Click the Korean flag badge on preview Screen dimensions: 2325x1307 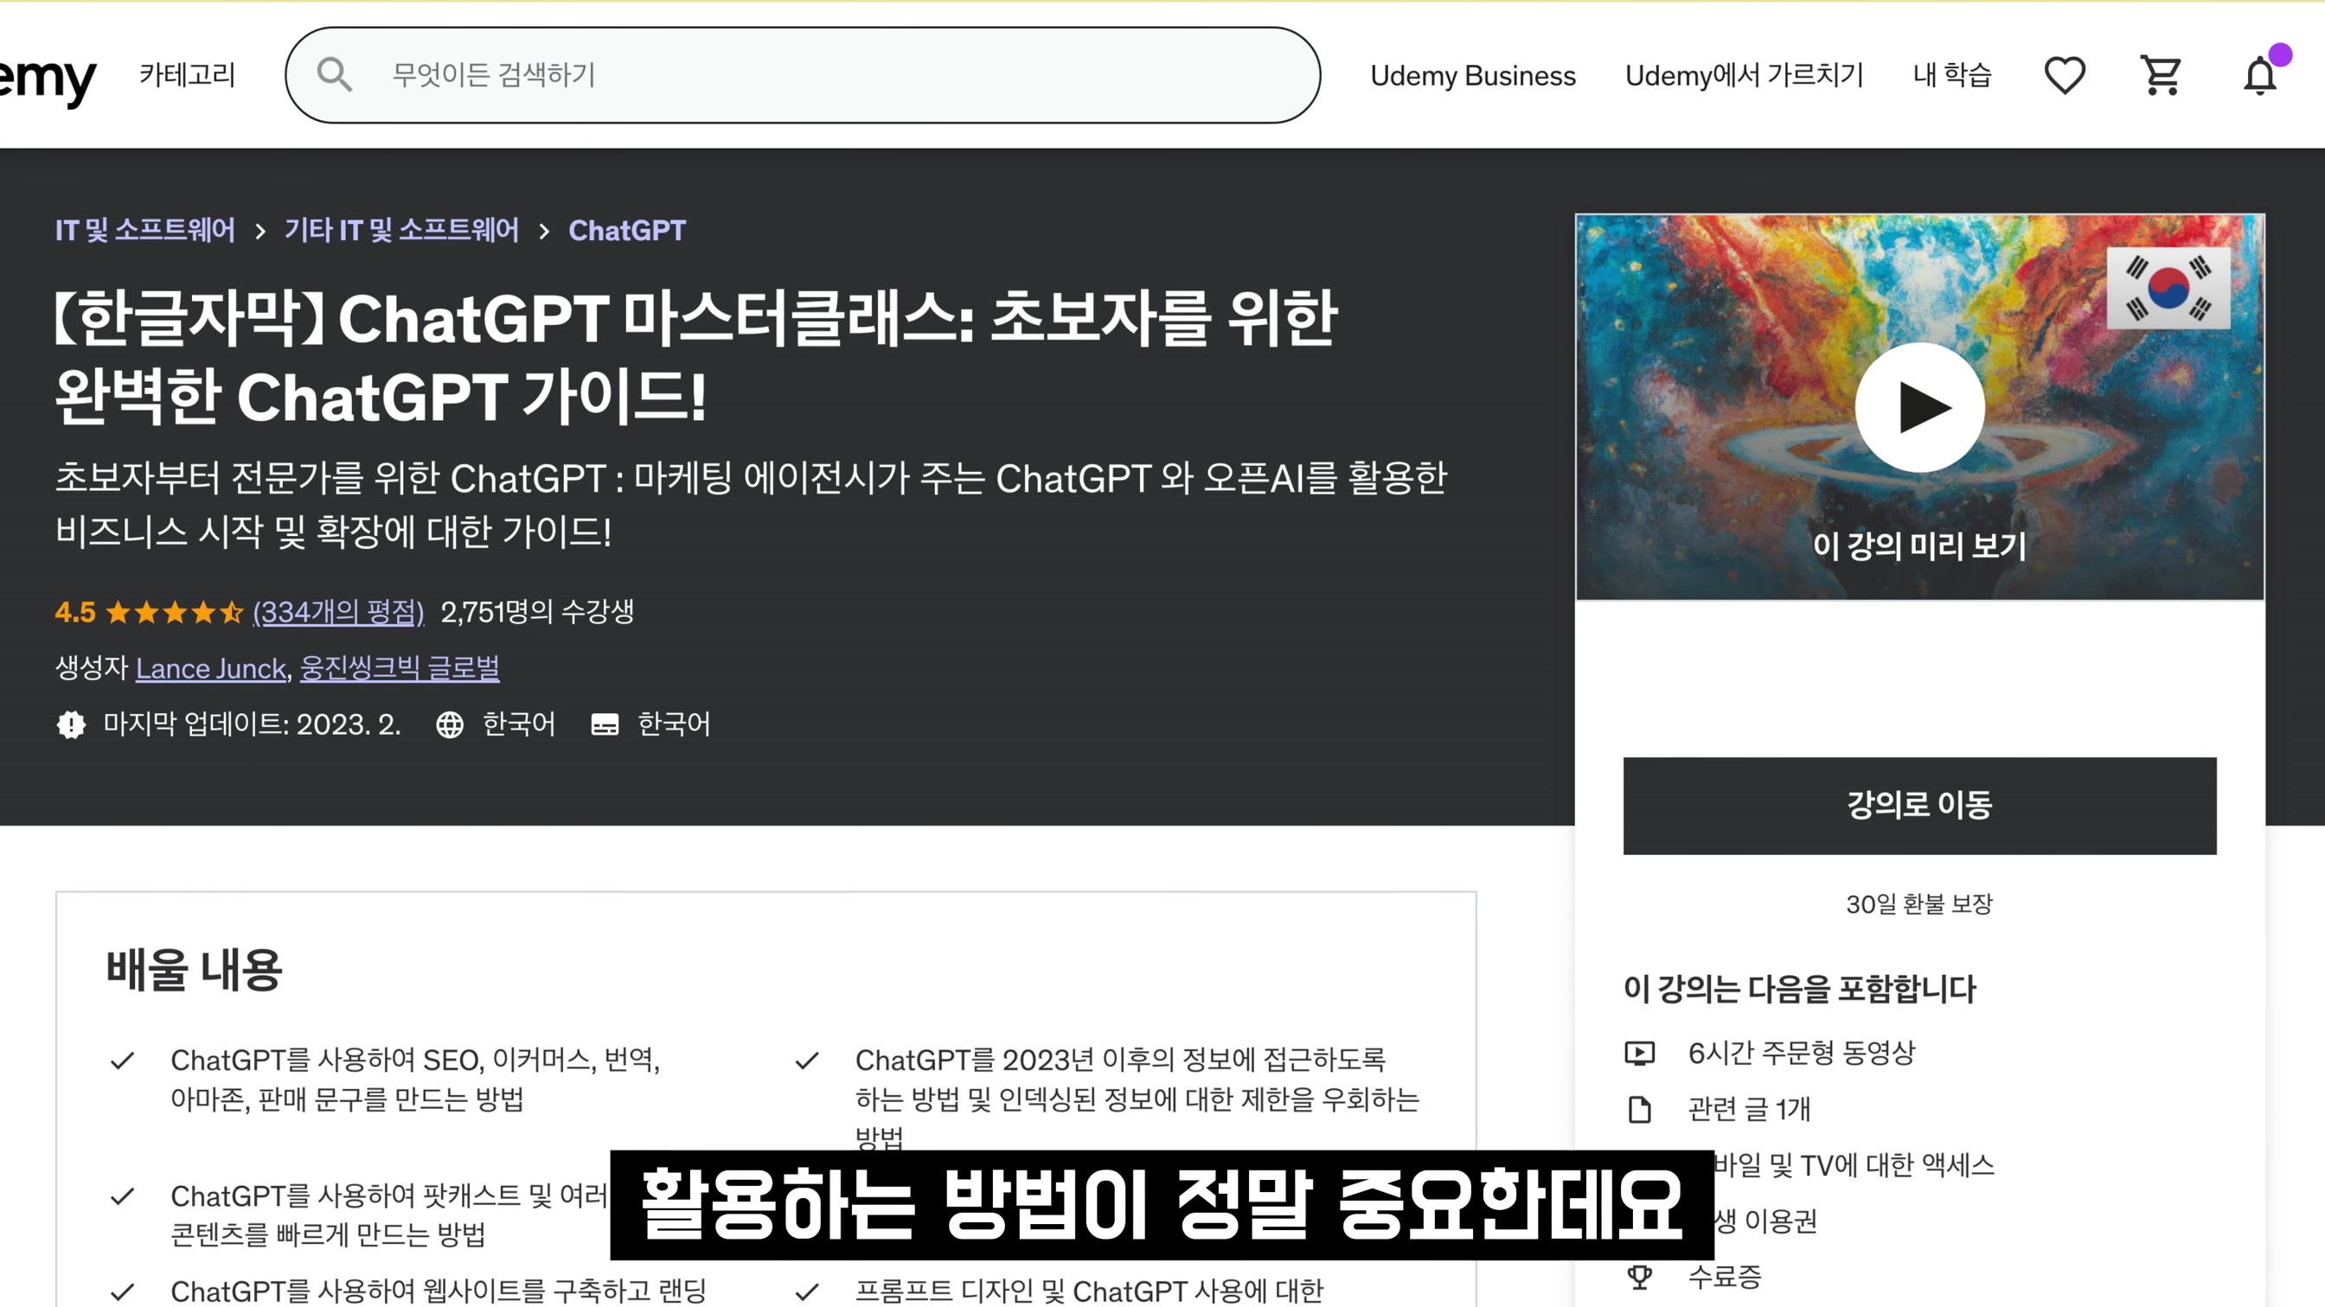click(2168, 288)
